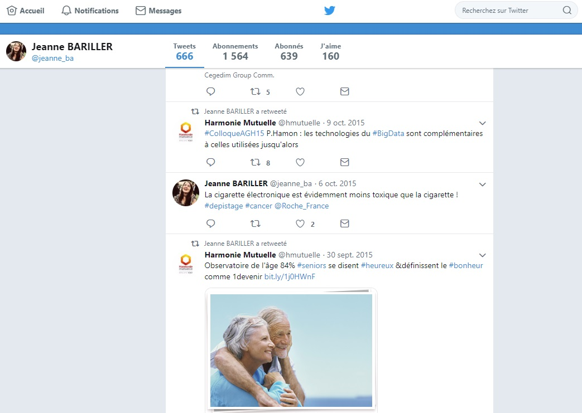Reply to the #ColloqueAGH15 tweet
The height and width of the screenshot is (413, 582).
pos(210,162)
